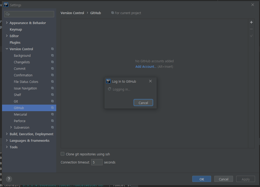260x187 pixels.
Task: Select the Mercurial settings page
Action: coord(20,114)
